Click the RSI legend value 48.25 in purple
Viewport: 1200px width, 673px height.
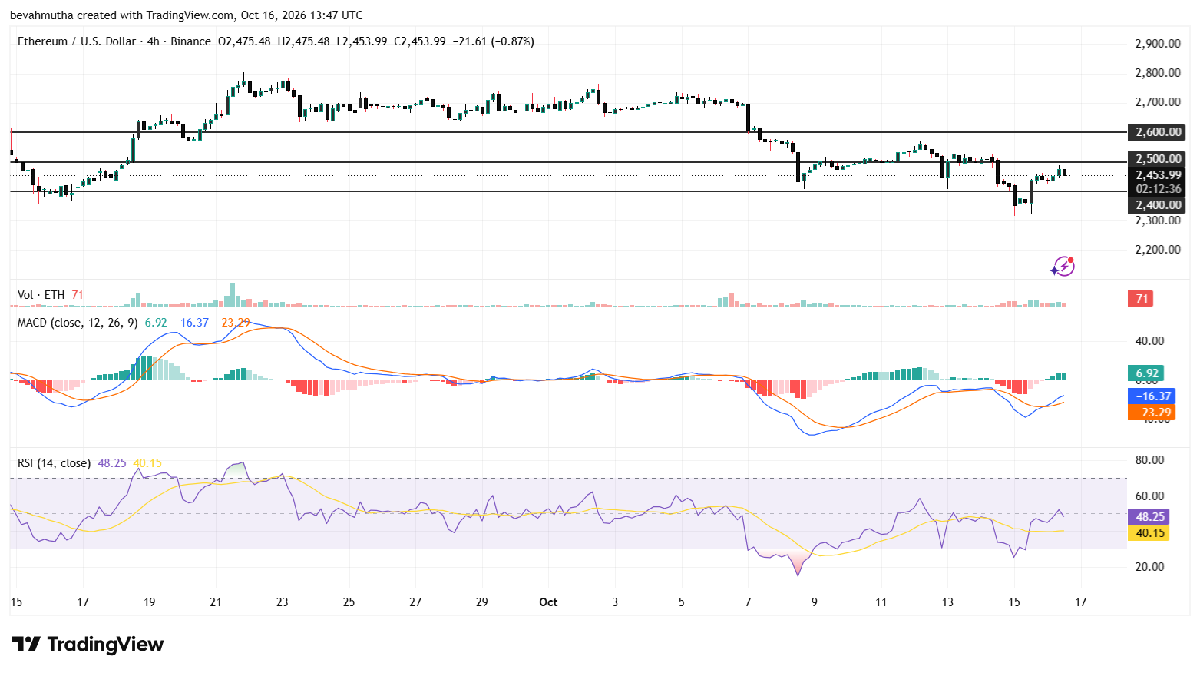[x=112, y=463]
